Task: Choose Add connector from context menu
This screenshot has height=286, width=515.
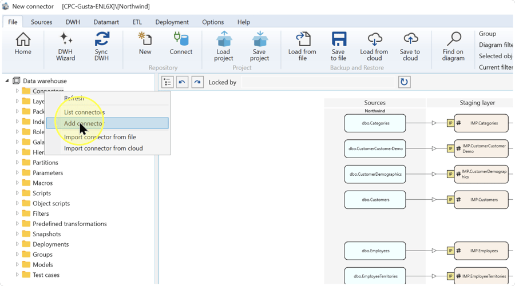Action: (x=108, y=123)
